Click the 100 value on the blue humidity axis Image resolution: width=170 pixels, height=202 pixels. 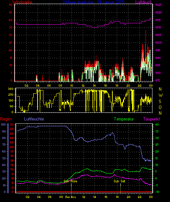pos(3,124)
